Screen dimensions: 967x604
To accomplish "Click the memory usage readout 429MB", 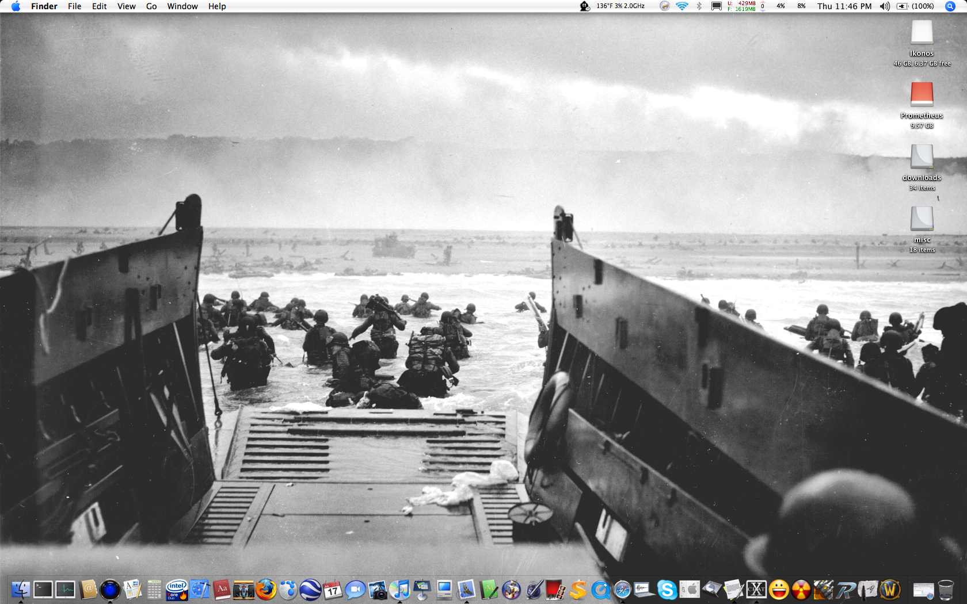I will pos(741,6).
